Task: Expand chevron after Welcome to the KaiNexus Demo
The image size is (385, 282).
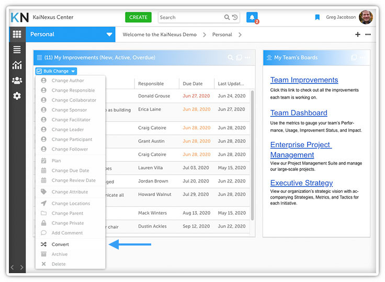Action: coord(205,35)
